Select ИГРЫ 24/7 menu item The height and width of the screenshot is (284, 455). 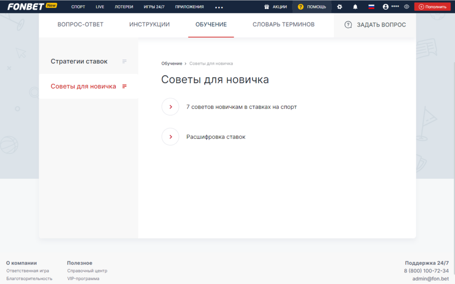[154, 7]
